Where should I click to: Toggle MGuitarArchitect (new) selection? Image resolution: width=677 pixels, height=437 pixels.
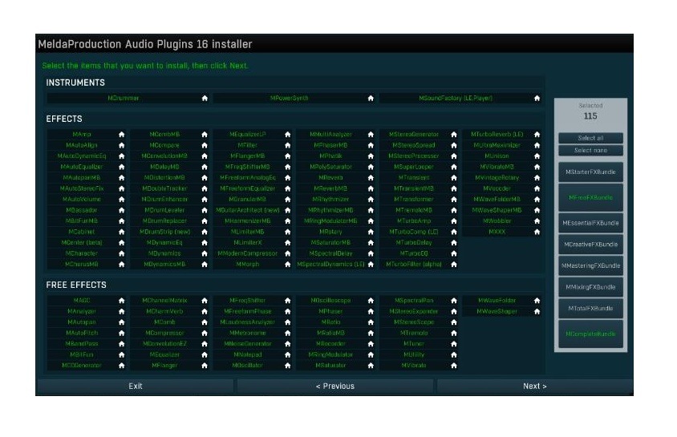click(247, 210)
